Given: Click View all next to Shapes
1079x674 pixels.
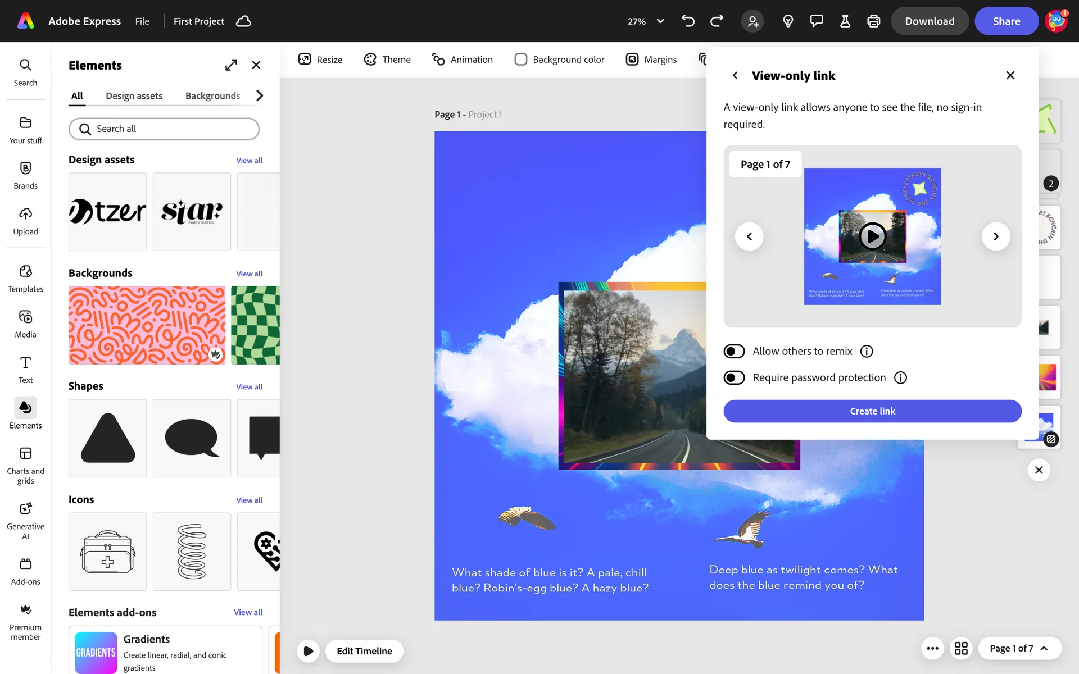Looking at the screenshot, I should coord(249,387).
